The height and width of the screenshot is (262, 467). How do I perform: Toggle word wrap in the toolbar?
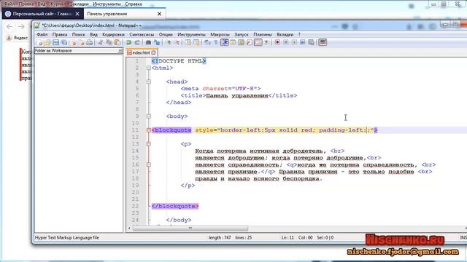(207, 42)
